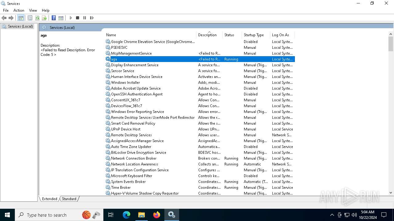Click the Forward arrow toolbar icon
Screen dimensions: 394x221
pyautogui.click(x=11, y=18)
